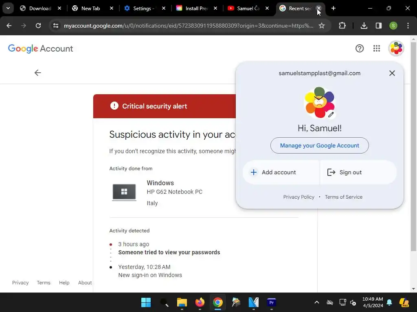Open the About footer link
The width and height of the screenshot is (417, 312).
(x=85, y=283)
